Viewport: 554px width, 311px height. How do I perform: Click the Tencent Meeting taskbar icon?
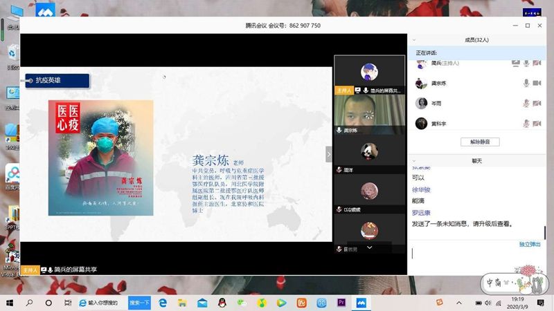pos(361,303)
